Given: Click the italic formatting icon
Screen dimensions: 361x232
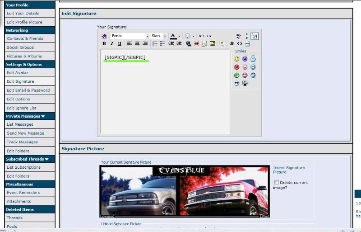Looking at the screenshot, I should [x=111, y=44].
